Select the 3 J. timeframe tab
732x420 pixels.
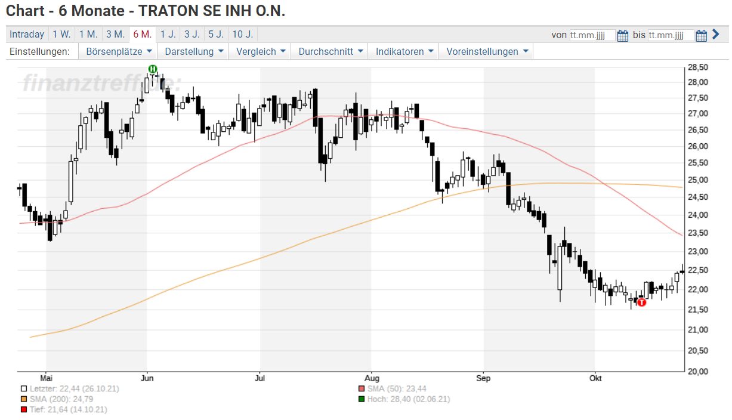click(192, 34)
